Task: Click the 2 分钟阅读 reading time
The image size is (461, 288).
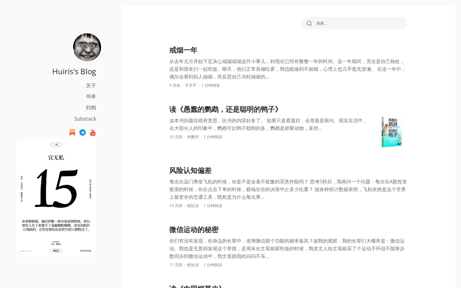Action: coord(213,137)
